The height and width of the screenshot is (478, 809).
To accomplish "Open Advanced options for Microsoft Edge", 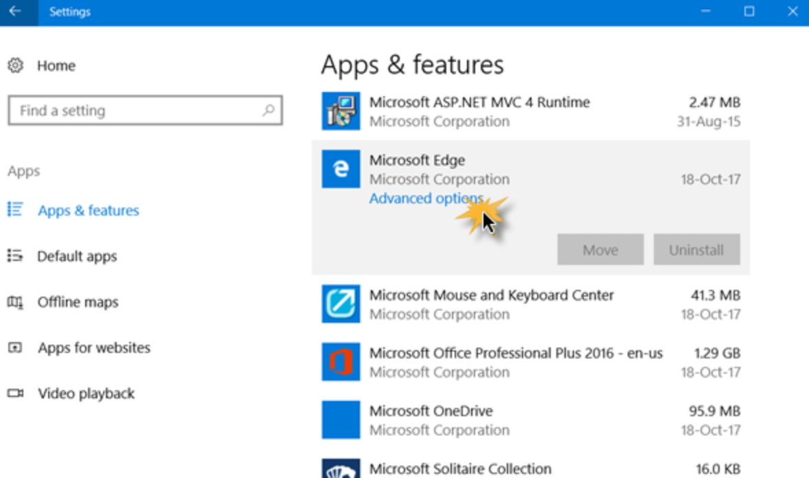I will [x=426, y=198].
